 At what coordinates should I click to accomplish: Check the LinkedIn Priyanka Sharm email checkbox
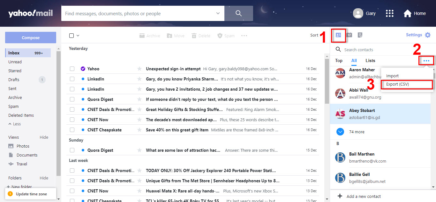click(72, 79)
